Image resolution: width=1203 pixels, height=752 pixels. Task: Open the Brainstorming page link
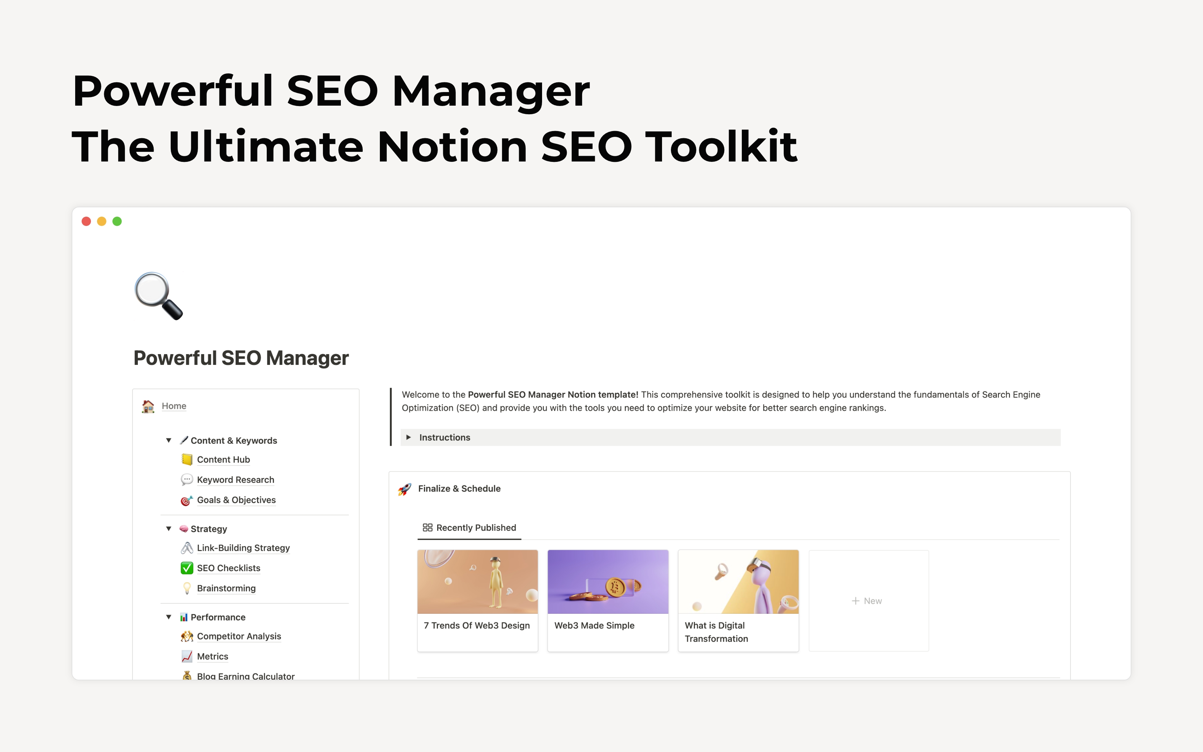226,588
